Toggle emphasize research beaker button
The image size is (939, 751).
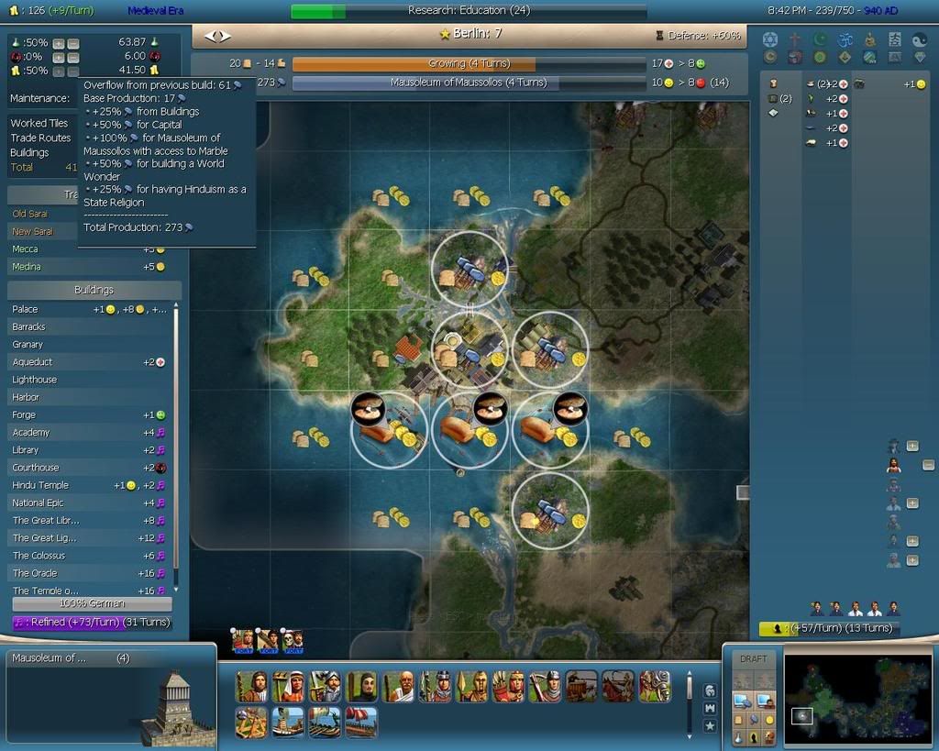738,737
